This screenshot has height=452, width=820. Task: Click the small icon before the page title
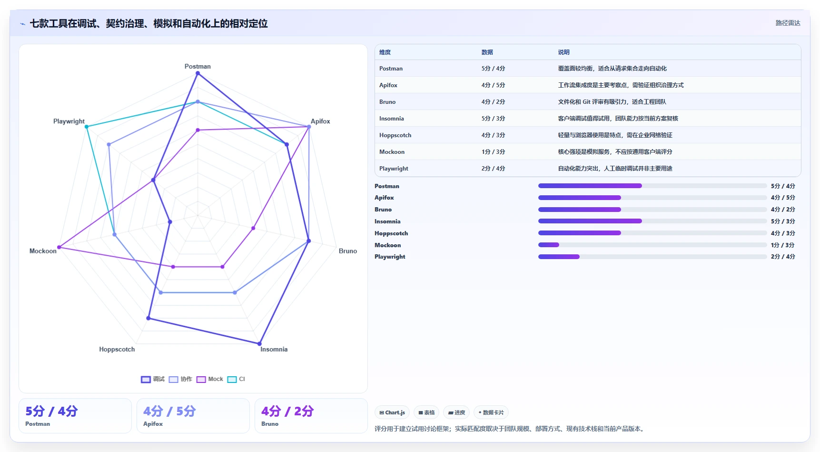pyautogui.click(x=22, y=24)
